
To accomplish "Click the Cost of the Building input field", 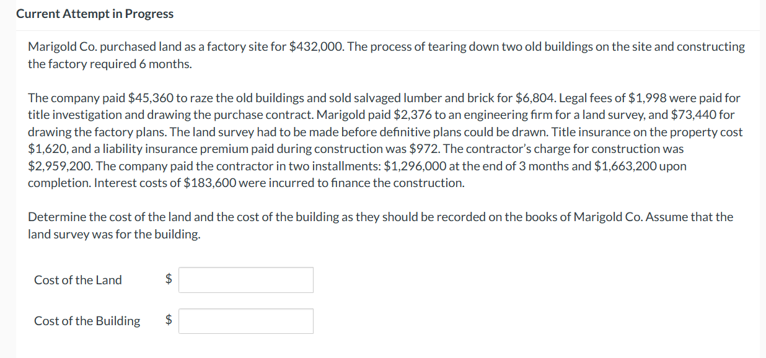I will click(x=245, y=320).
